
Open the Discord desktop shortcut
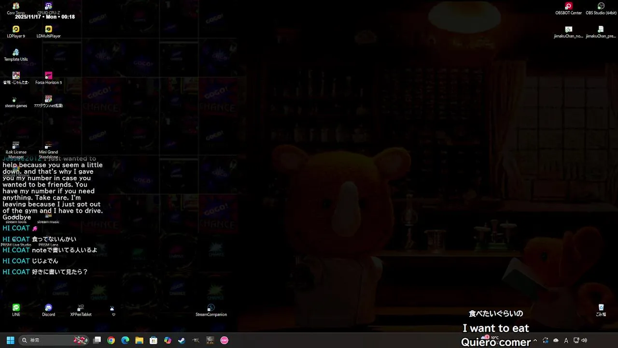48,310
